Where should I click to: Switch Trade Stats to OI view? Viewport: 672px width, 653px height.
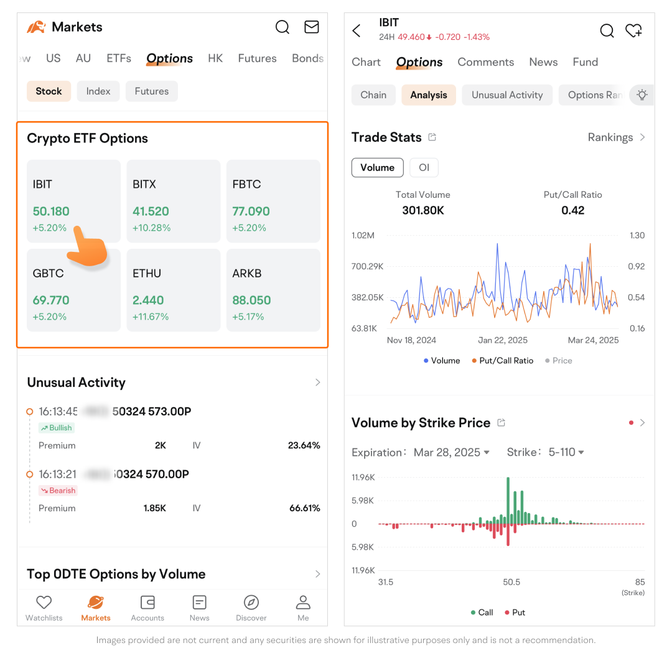[424, 168]
